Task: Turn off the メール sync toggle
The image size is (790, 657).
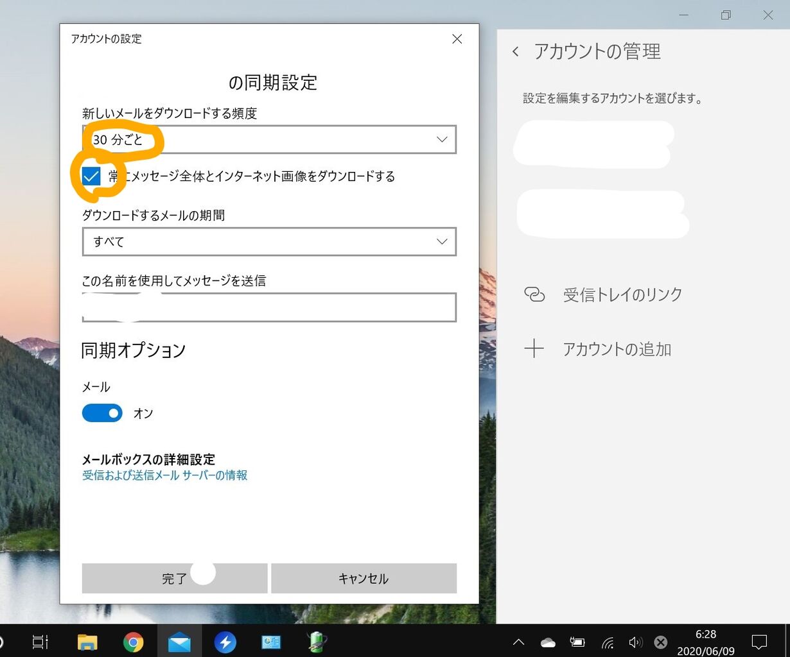Action: pyautogui.click(x=102, y=413)
